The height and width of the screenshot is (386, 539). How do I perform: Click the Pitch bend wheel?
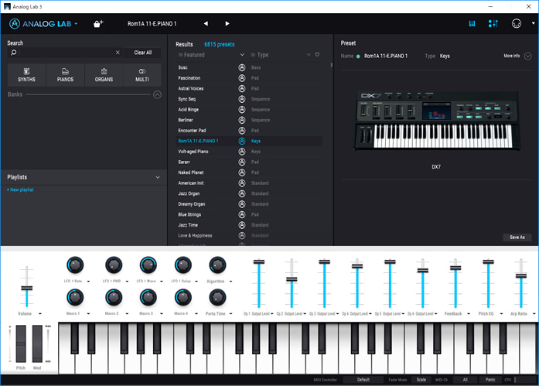(21, 343)
